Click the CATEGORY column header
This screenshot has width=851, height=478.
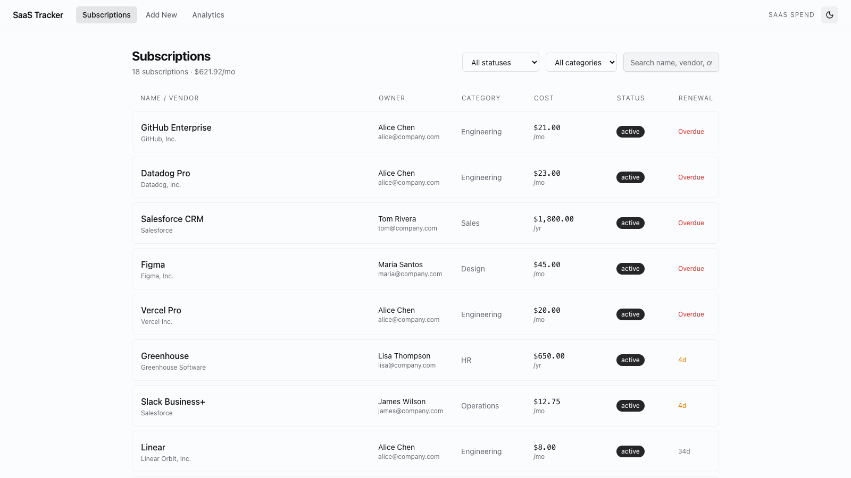tap(481, 98)
